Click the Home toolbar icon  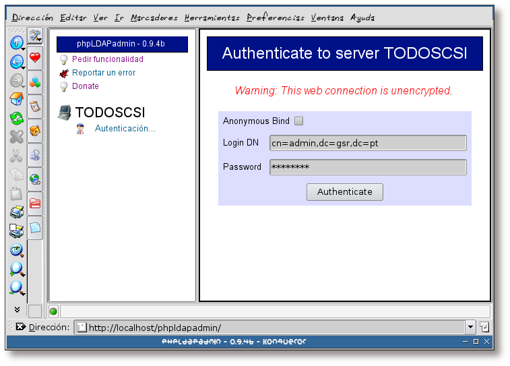pyautogui.click(x=16, y=100)
